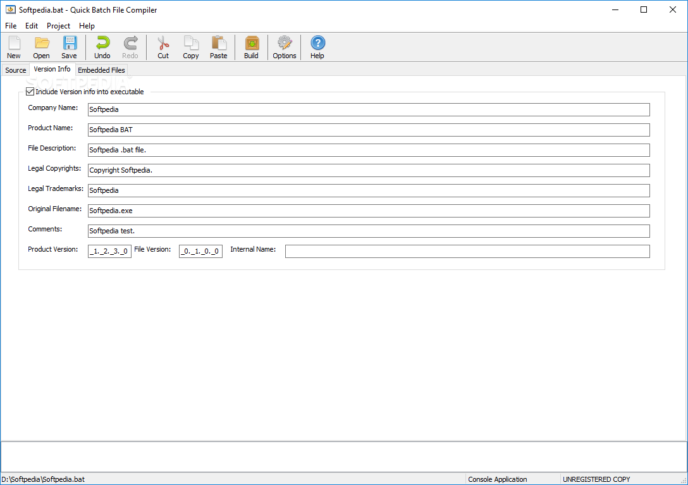Maximize the Quick Batch File Compiler window

[x=644, y=9]
